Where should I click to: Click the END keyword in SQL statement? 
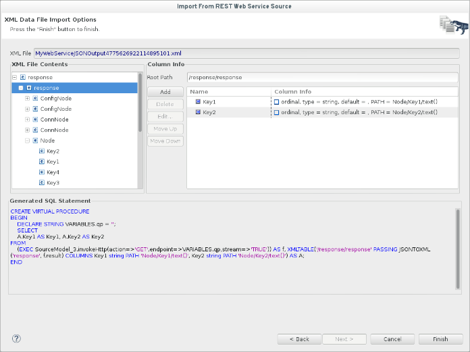[16, 262]
